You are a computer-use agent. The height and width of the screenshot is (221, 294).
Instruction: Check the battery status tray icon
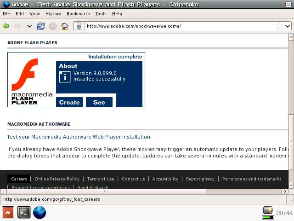[x=268, y=213]
